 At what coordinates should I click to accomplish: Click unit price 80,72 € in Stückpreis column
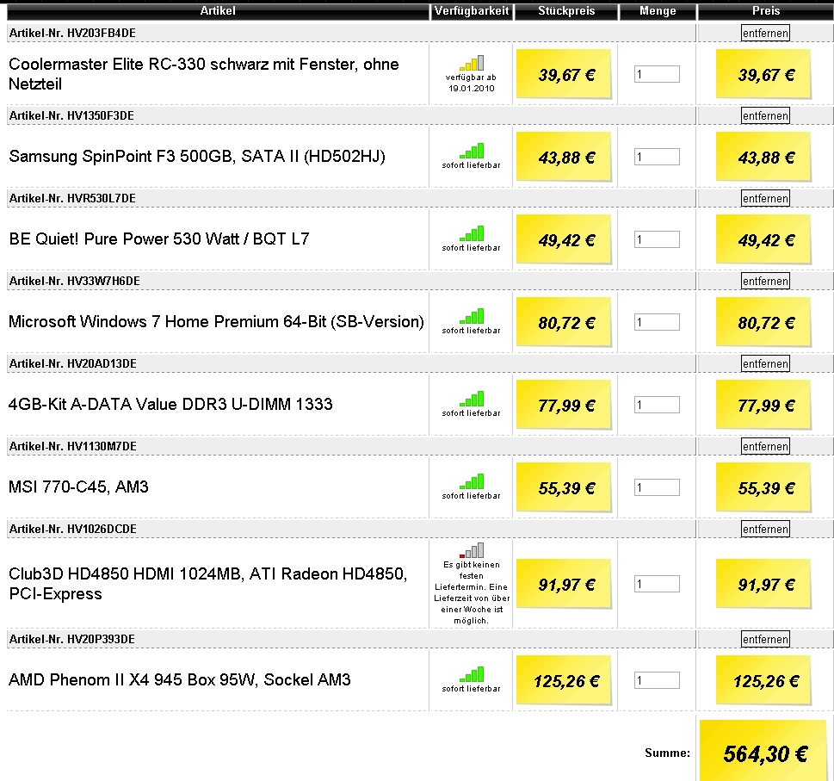[566, 323]
